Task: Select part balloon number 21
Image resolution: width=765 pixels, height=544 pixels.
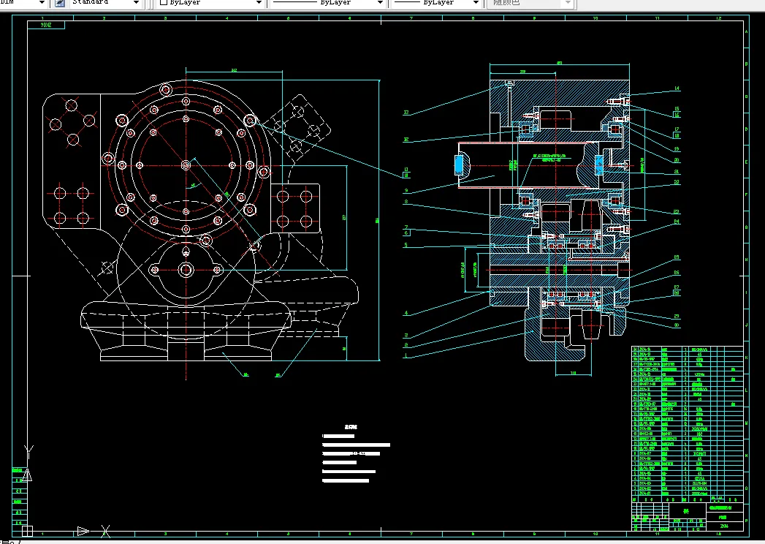Action: tap(677, 171)
